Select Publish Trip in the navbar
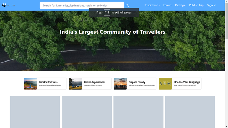Screen dimensions: 228x128 [196, 5]
